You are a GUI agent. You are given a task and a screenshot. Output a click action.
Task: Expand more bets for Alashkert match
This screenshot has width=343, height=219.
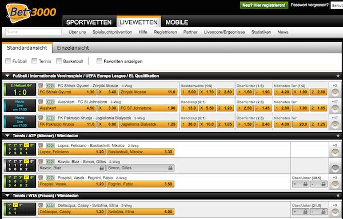tap(335, 109)
